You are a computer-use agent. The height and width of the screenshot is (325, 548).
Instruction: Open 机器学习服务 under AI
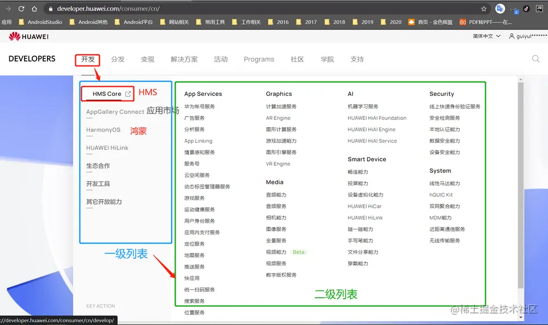point(363,106)
